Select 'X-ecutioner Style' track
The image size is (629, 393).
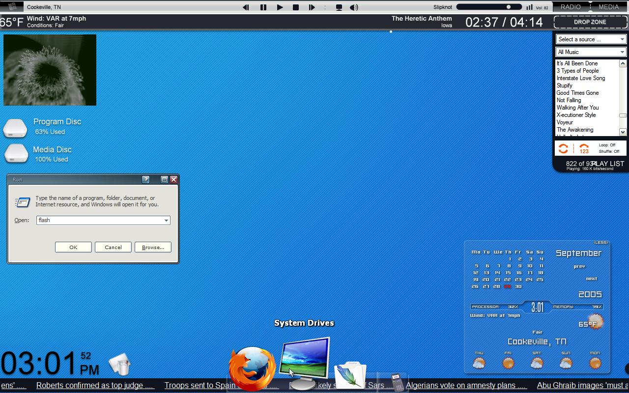coord(576,115)
